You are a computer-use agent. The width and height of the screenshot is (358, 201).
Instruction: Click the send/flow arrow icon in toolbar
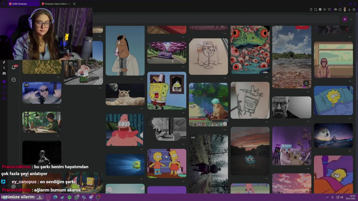point(325,9)
